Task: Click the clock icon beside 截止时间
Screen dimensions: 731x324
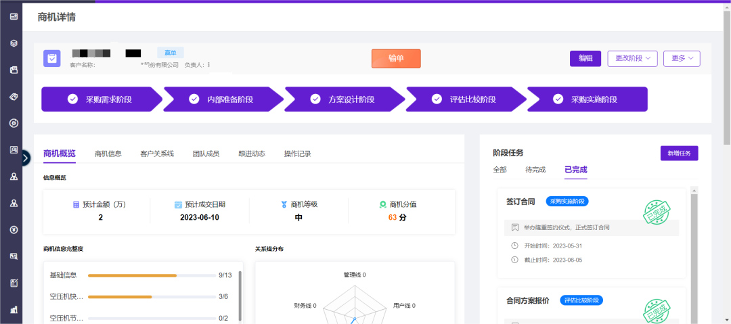Action: [x=514, y=260]
